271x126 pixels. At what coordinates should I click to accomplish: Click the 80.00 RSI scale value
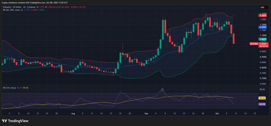click(262, 89)
